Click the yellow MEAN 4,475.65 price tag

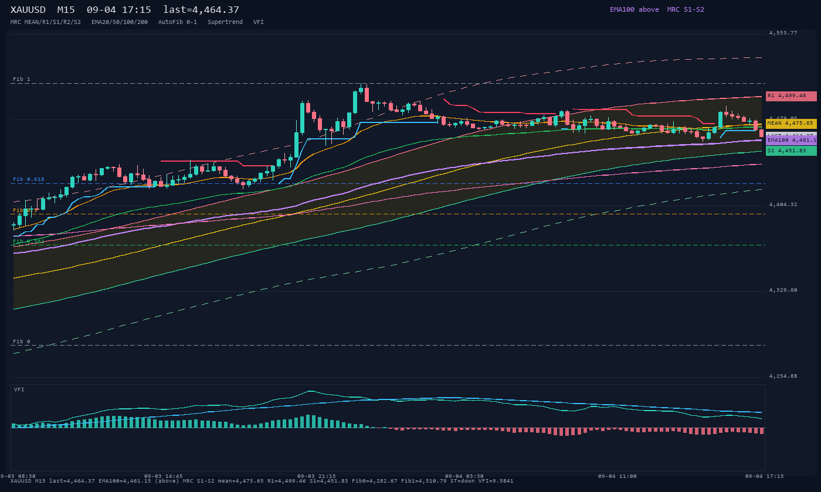[x=791, y=124]
